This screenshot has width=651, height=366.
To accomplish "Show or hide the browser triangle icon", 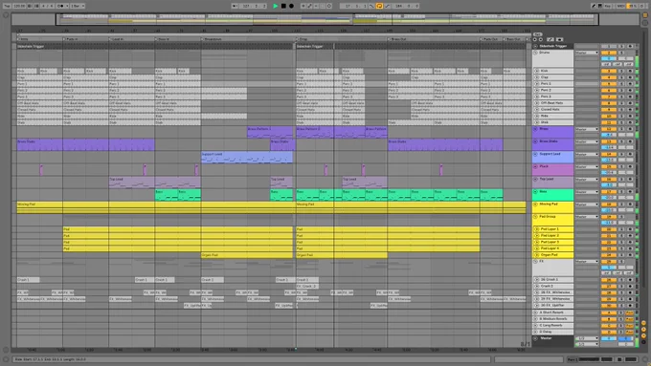I will click(x=6, y=15).
